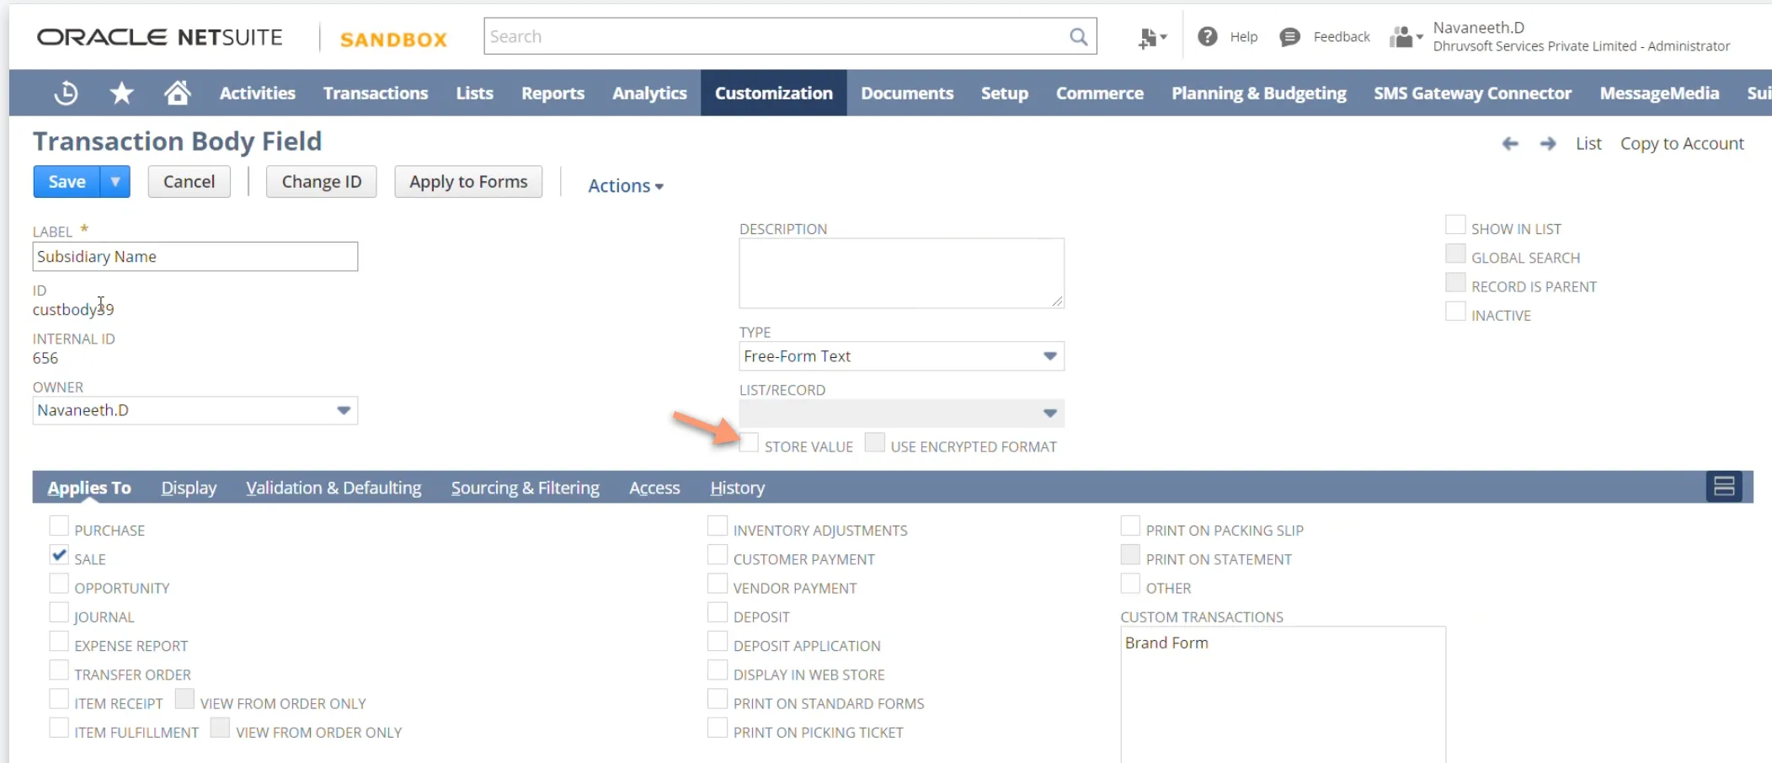Toggle unlayered subtab view icon
This screenshot has height=763, width=1772.
click(1724, 487)
